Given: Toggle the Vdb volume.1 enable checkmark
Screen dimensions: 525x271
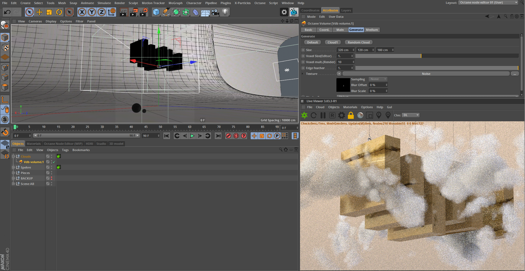Looking at the screenshot, I should tap(54, 162).
